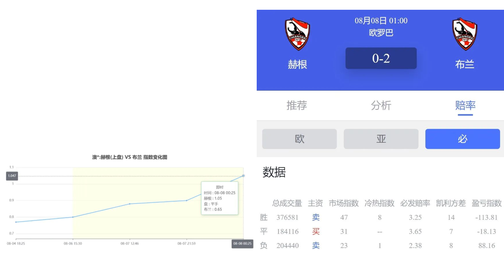Select chart point above 08-06 15:30

[x=73, y=217]
